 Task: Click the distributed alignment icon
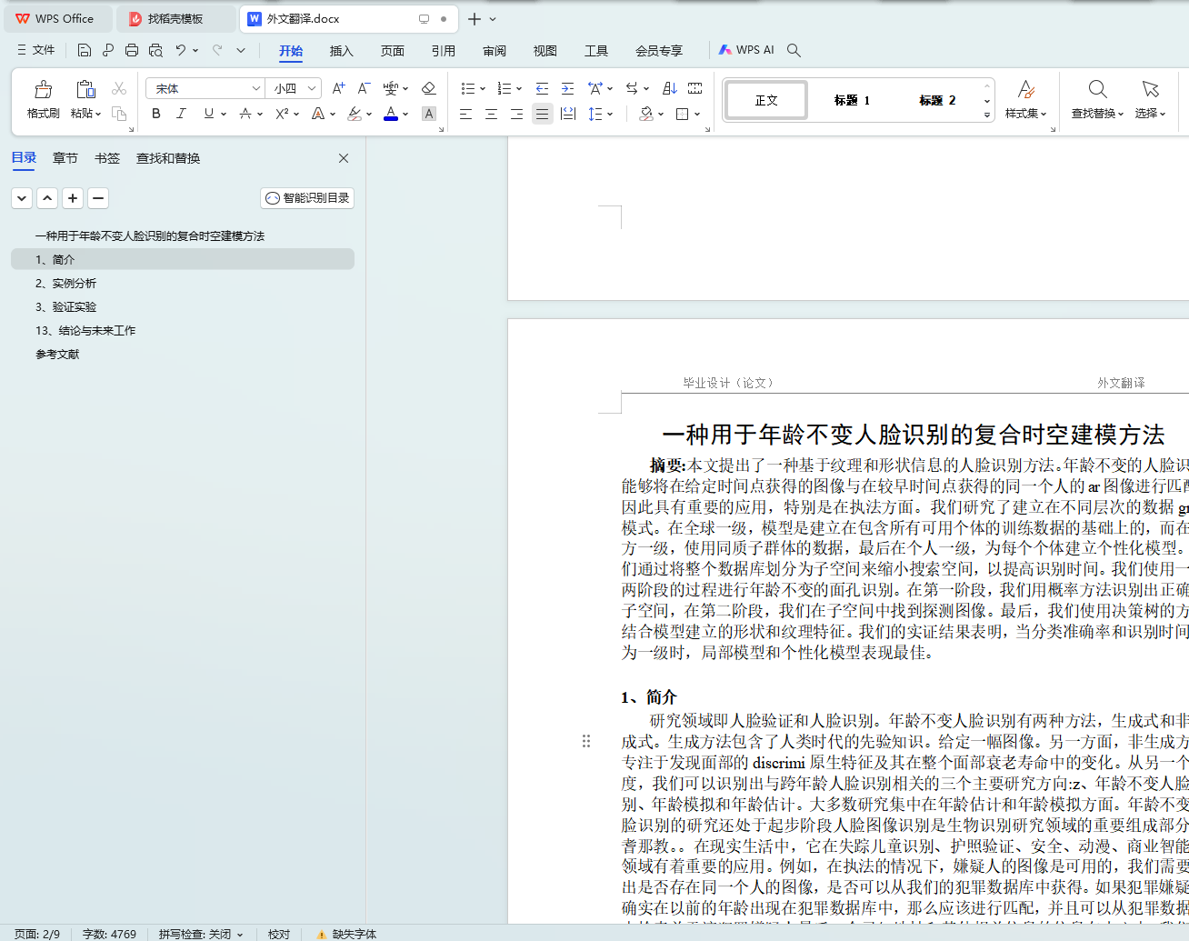(568, 114)
